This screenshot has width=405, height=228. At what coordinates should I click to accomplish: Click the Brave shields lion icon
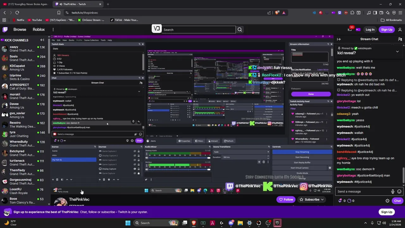click(277, 13)
